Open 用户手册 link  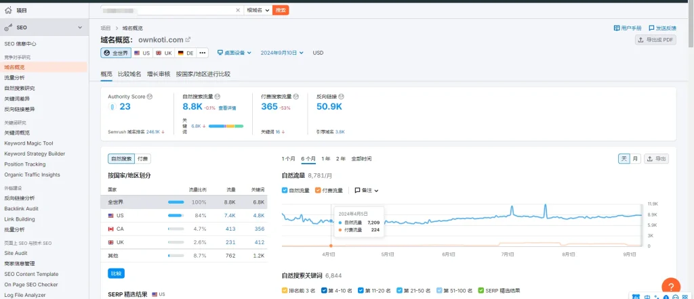pyautogui.click(x=627, y=28)
